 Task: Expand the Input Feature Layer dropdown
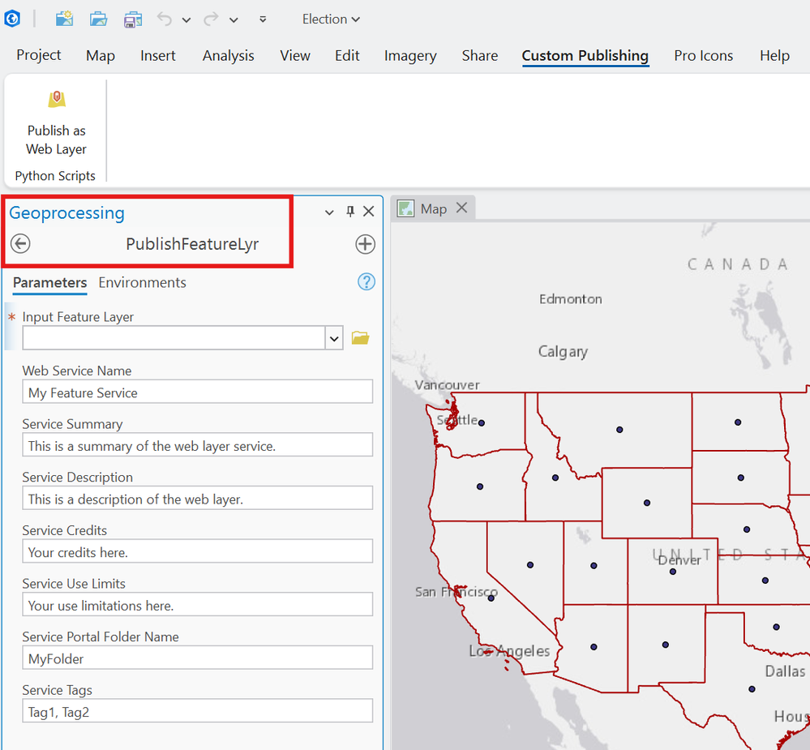point(334,338)
